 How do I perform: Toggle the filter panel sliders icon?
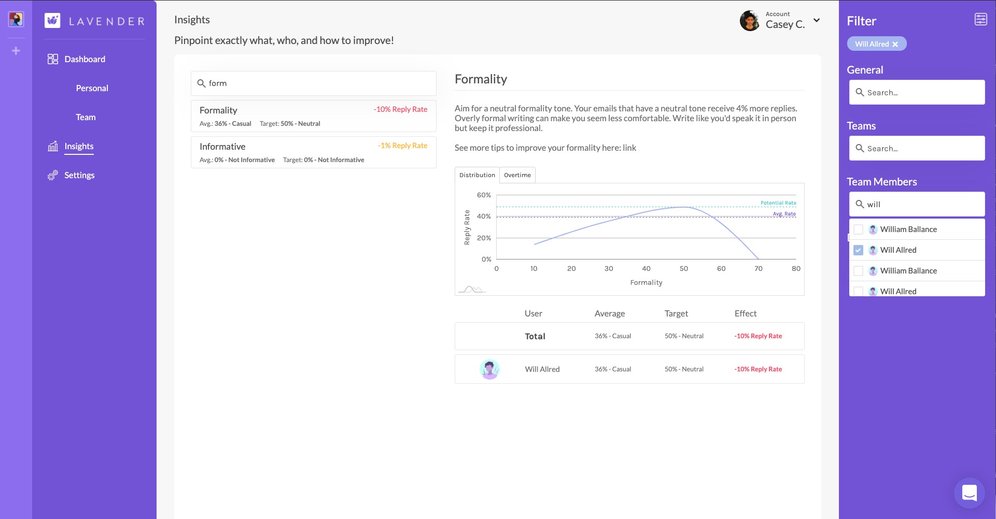[x=980, y=20]
